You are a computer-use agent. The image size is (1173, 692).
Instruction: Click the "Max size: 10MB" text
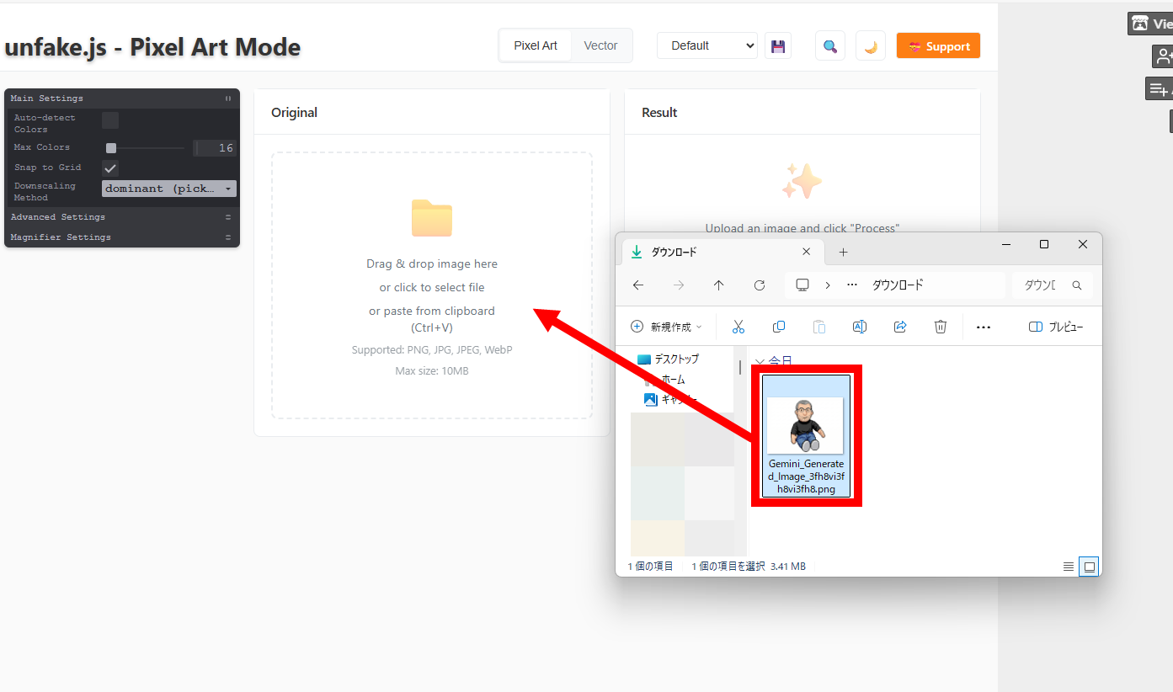432,370
